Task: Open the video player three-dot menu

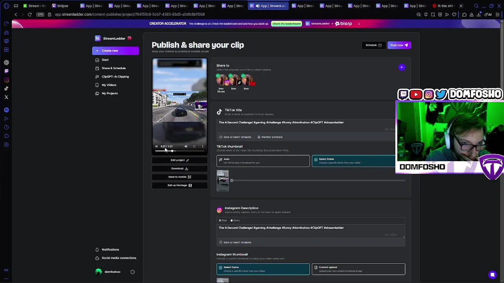Action: [203, 146]
